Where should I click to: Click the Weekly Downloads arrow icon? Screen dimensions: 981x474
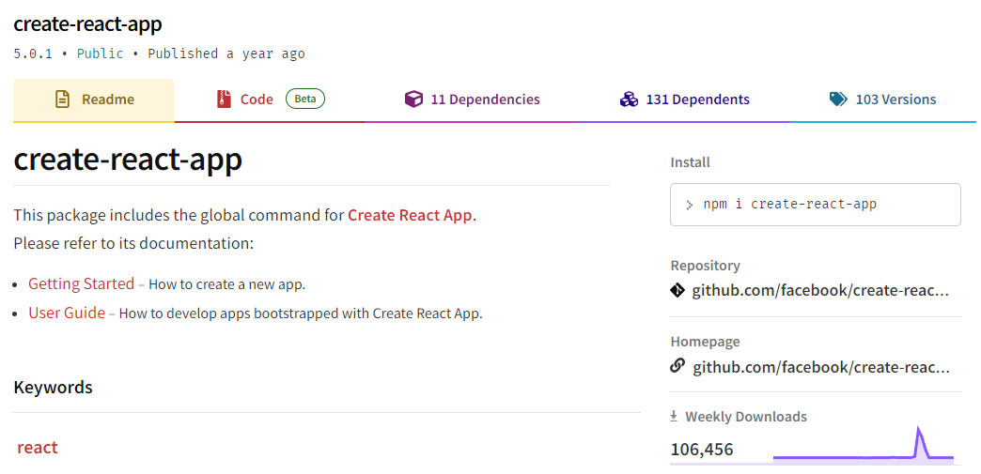tap(674, 416)
